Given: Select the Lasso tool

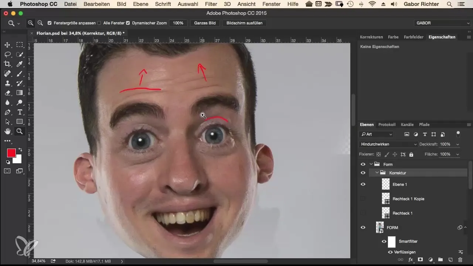Looking at the screenshot, I should coord(7,54).
